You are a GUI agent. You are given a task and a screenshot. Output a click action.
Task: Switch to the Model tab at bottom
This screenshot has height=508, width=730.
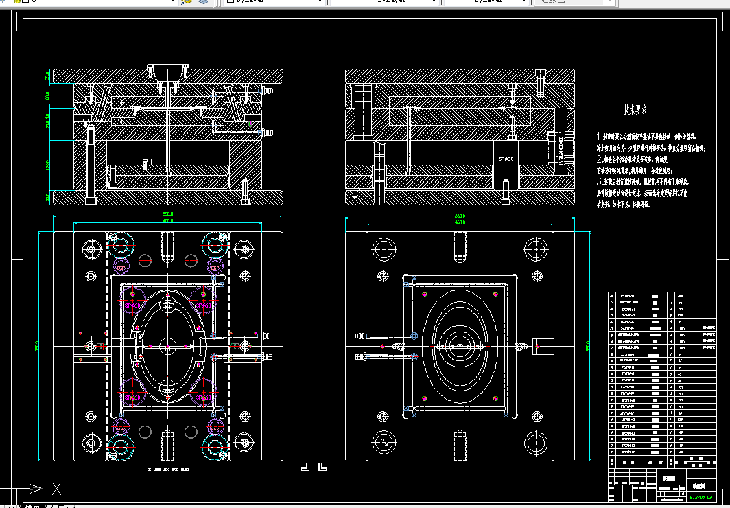pyautogui.click(x=33, y=506)
